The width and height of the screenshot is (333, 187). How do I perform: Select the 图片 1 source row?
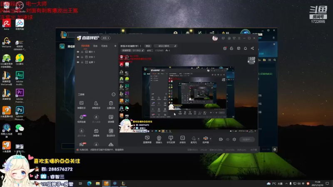click(x=97, y=52)
